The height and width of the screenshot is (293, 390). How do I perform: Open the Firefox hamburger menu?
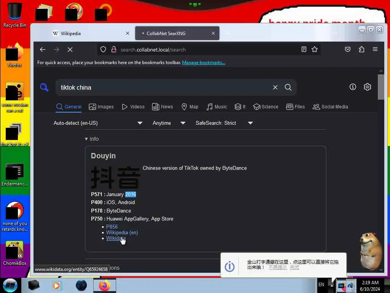(375, 49)
